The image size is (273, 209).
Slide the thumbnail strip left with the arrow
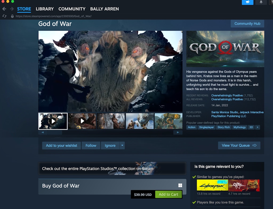(x=43, y=132)
